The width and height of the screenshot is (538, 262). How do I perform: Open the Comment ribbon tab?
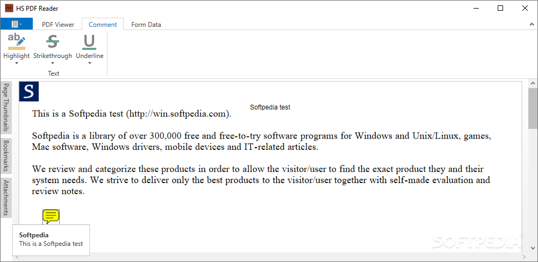coord(103,24)
